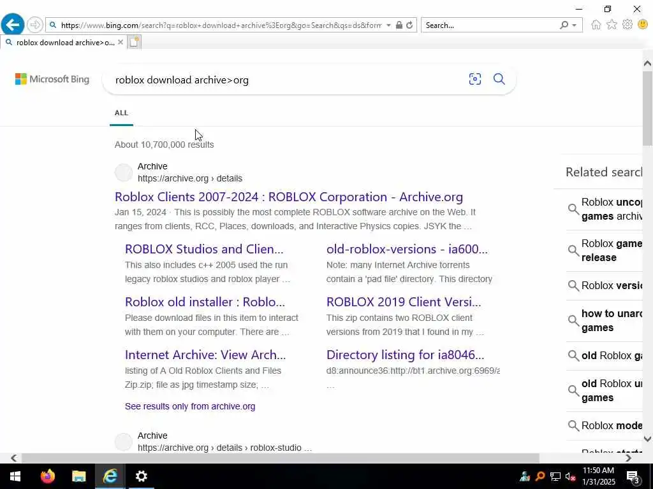The image size is (653, 489).
Task: Click the smiley feedback icon
Action: click(x=643, y=25)
